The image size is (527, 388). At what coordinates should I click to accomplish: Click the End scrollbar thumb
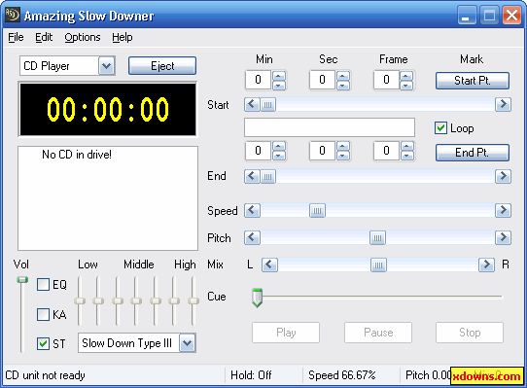pos(267,176)
